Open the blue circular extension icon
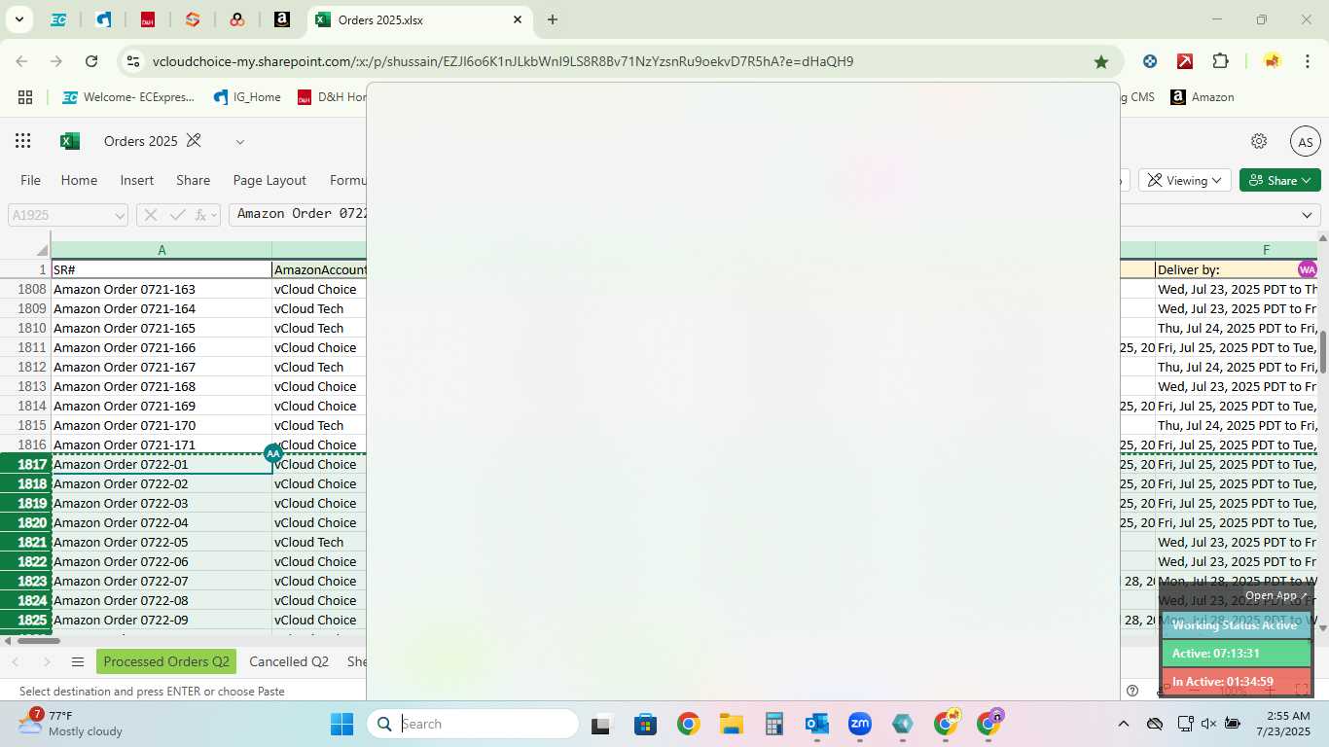The image size is (1329, 747). tap(1150, 61)
